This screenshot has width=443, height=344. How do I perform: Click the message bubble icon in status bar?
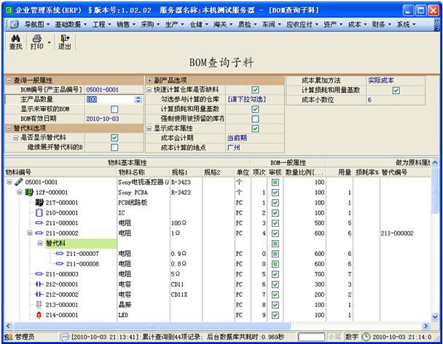(x=65, y=337)
